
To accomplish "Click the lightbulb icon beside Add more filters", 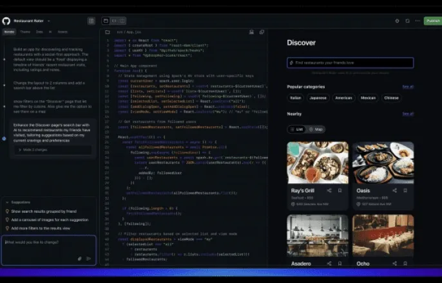I will tap(7, 228).
